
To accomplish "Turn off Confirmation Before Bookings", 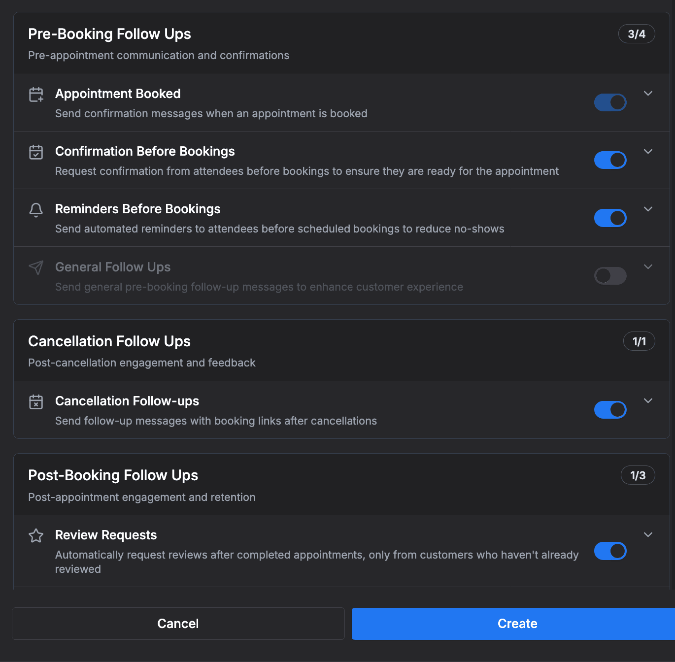I will coord(610,160).
